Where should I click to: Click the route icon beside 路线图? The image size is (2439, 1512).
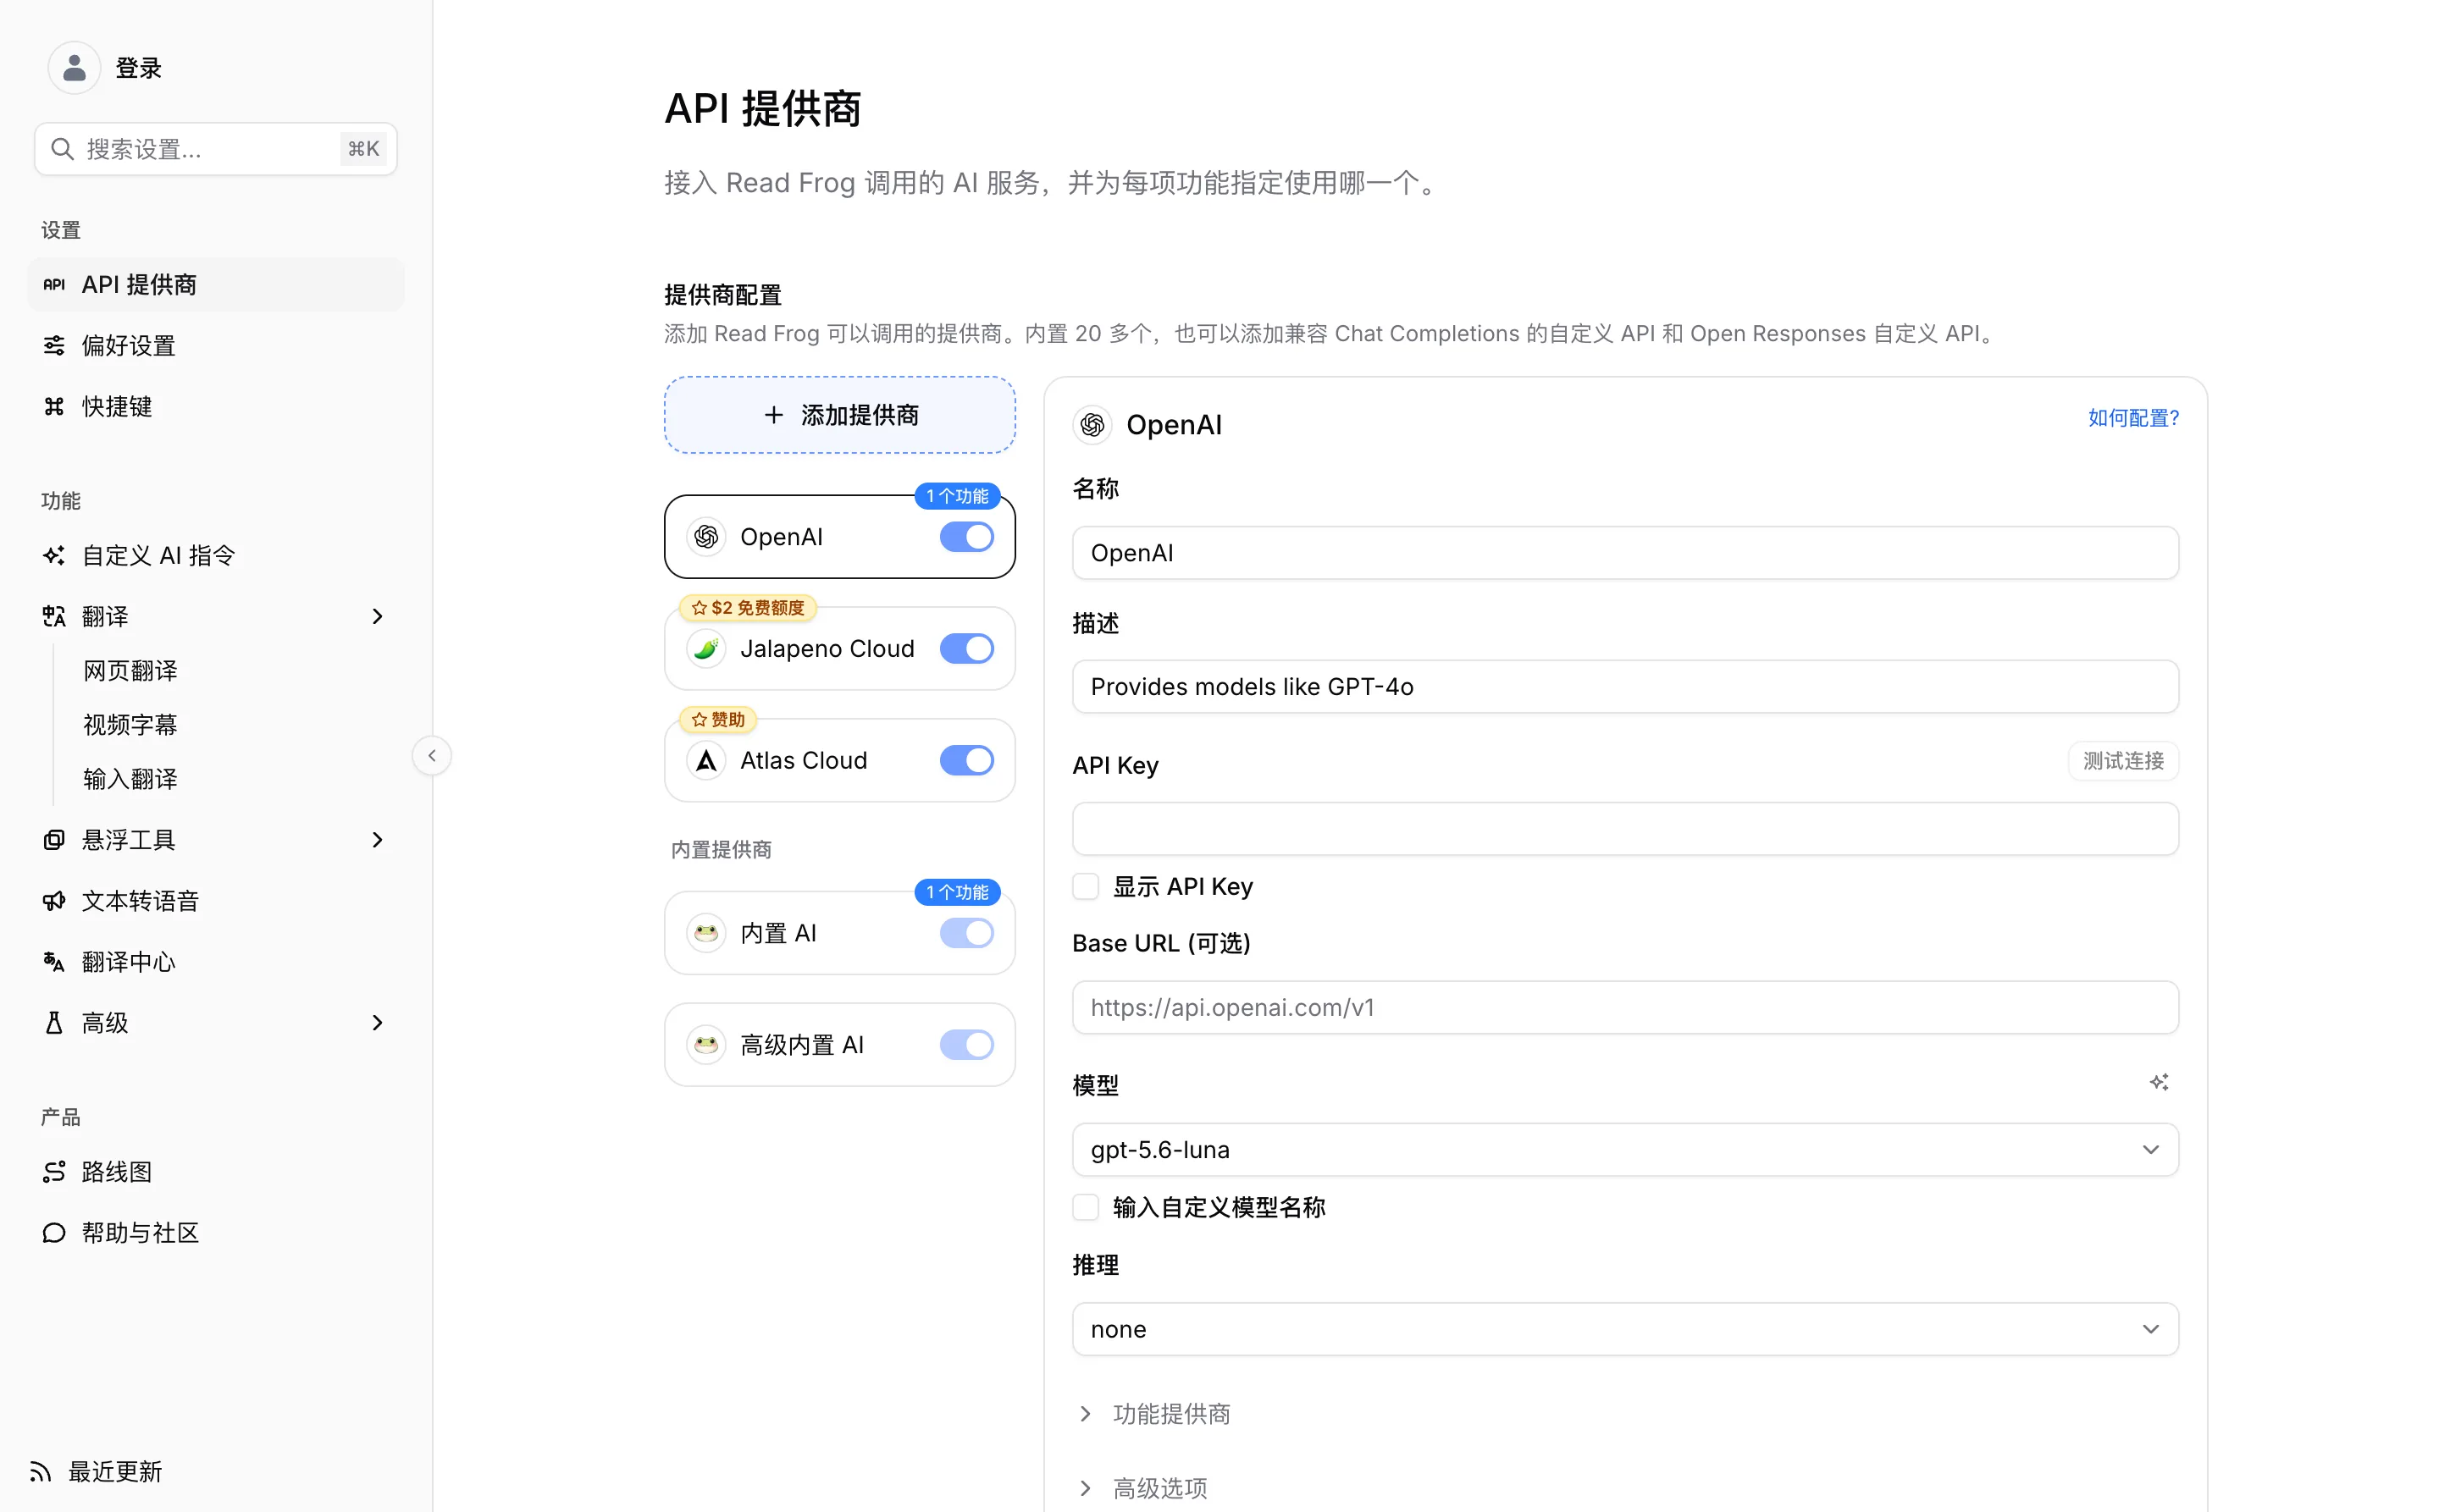click(54, 1172)
